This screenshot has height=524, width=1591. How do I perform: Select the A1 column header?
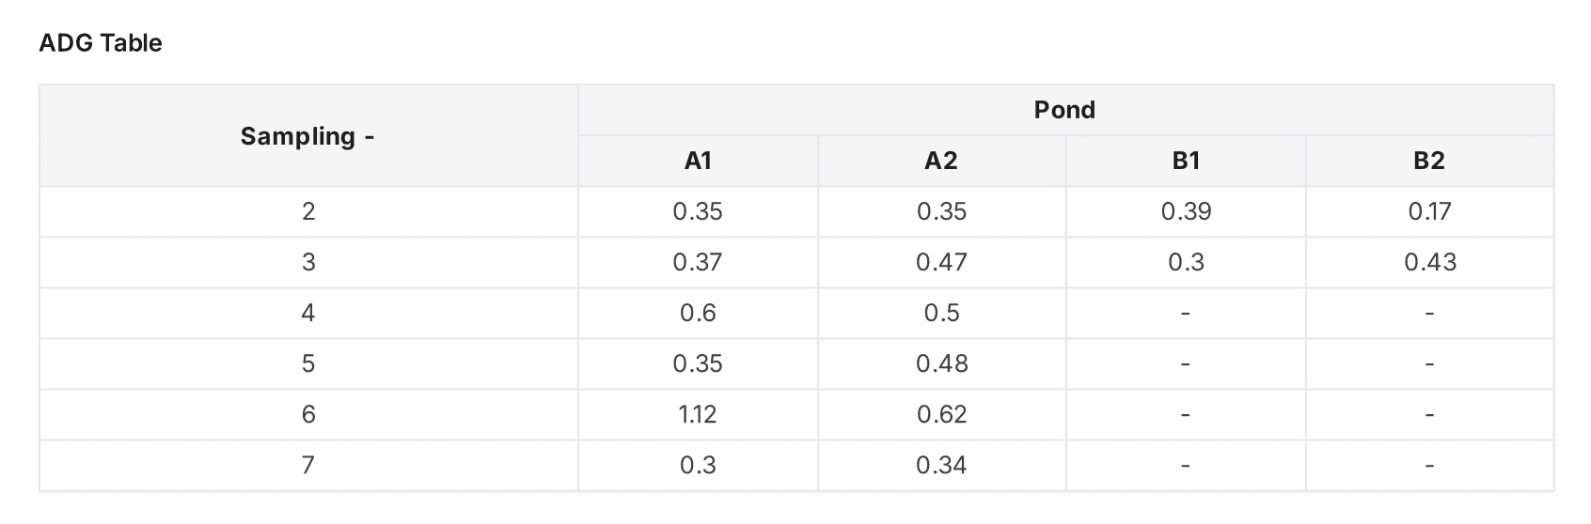pos(698,161)
